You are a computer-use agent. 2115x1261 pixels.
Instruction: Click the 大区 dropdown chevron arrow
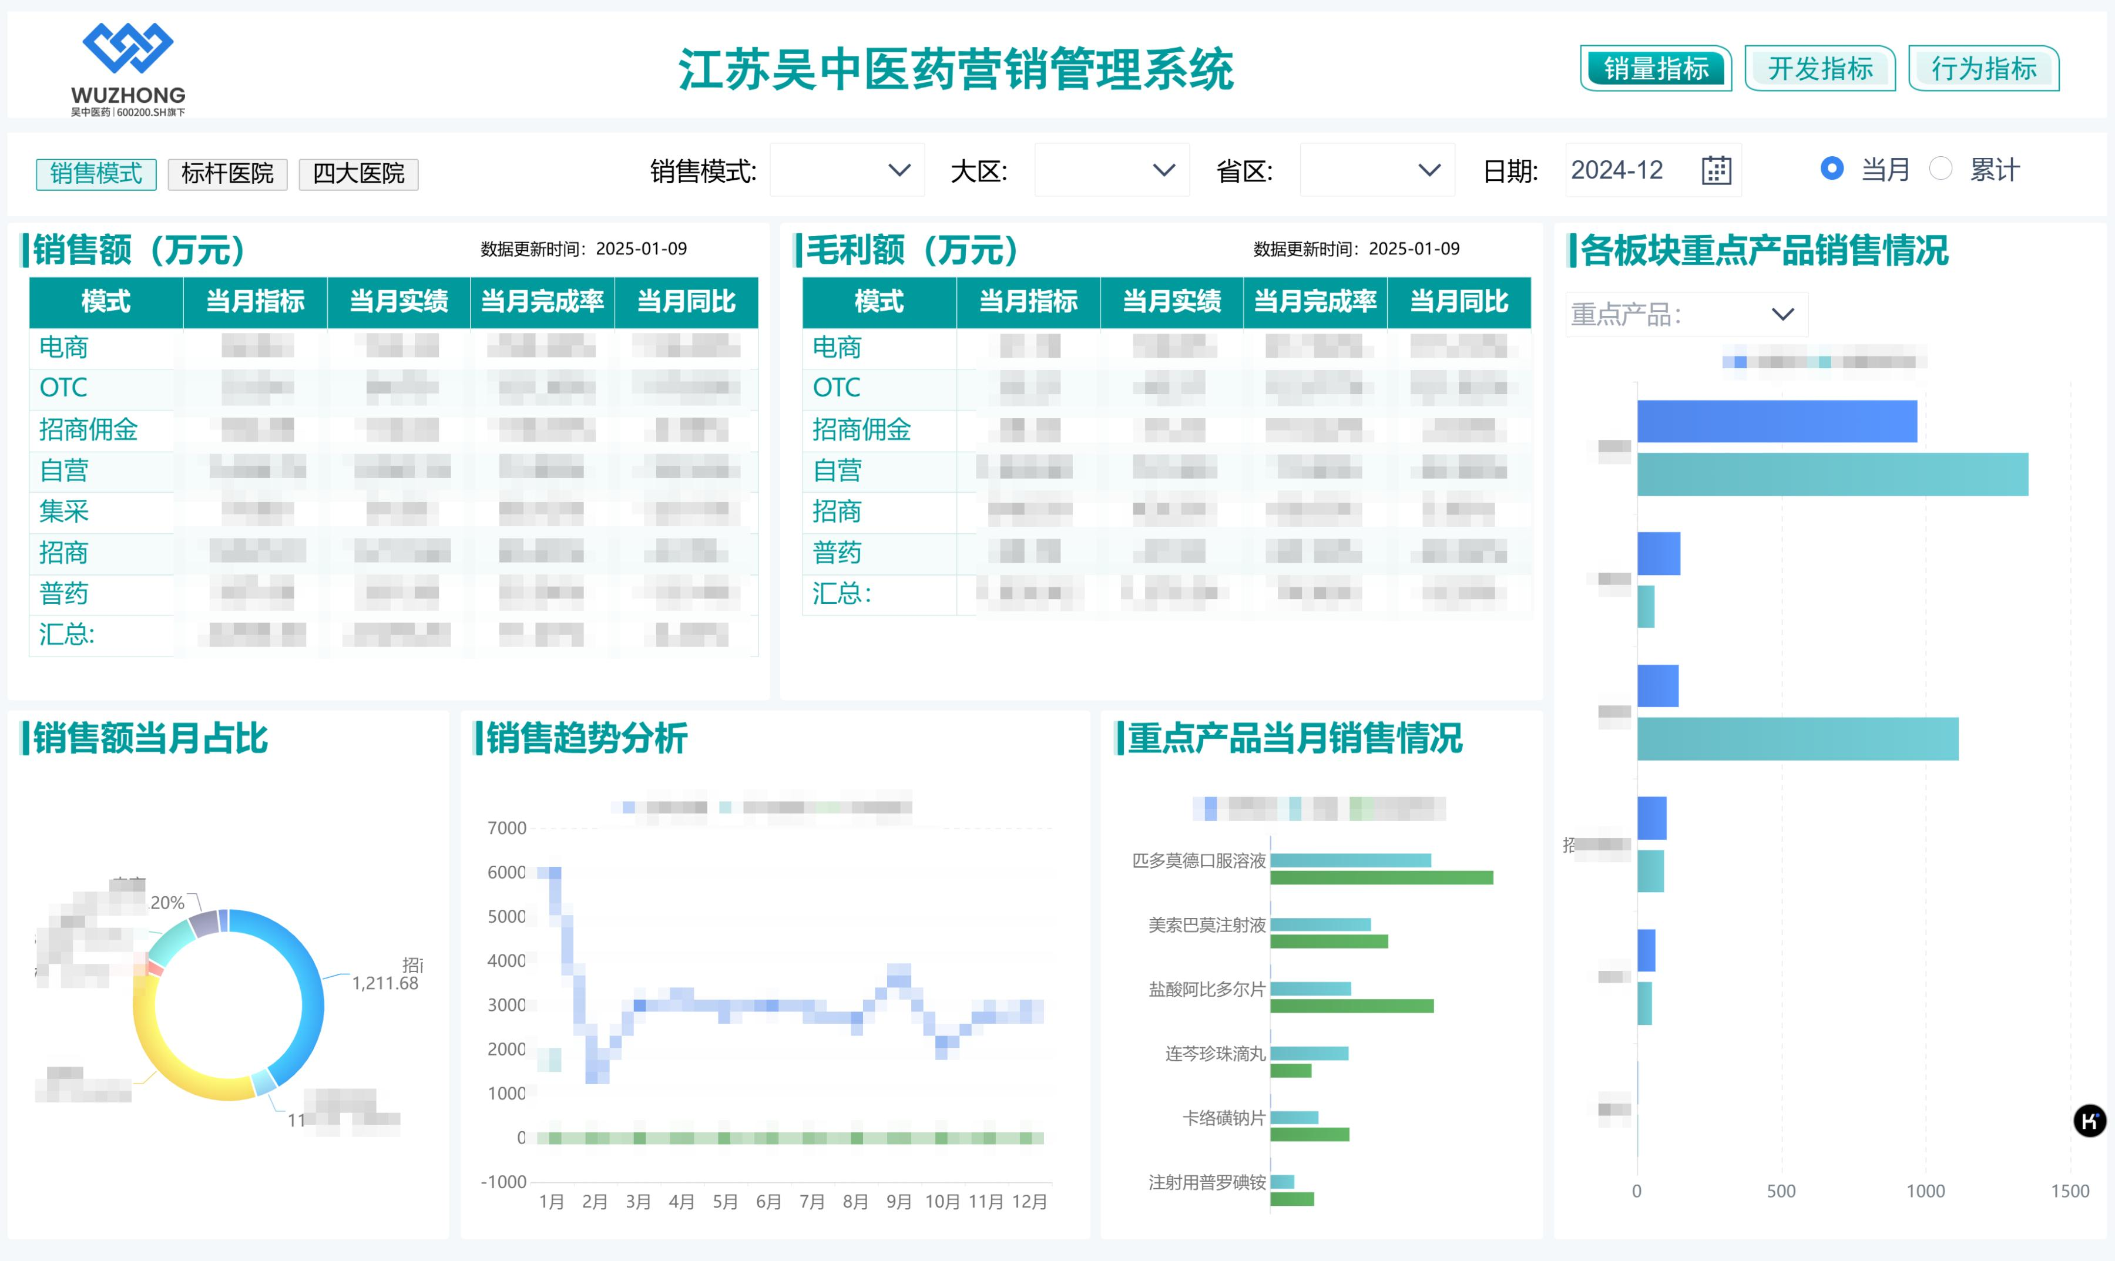coord(1163,170)
